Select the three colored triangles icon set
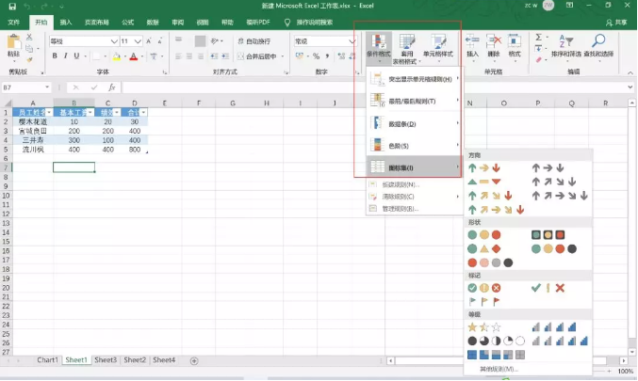The height and width of the screenshot is (381, 638). (483, 182)
